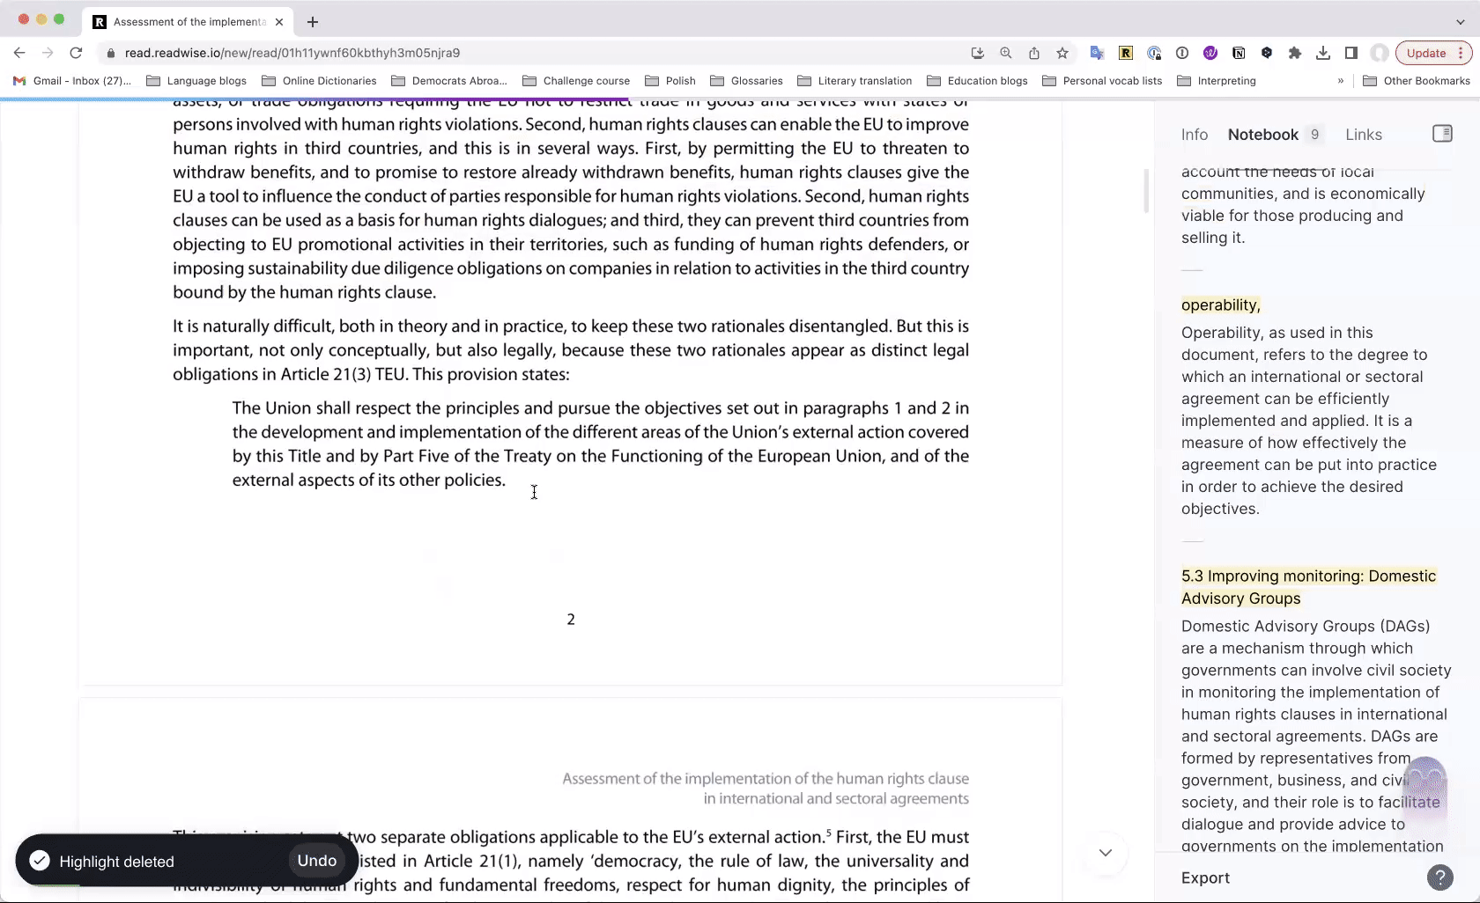This screenshot has height=903, width=1480.
Task: Toggle the Readwise right sidebar panel
Action: click(1442, 134)
